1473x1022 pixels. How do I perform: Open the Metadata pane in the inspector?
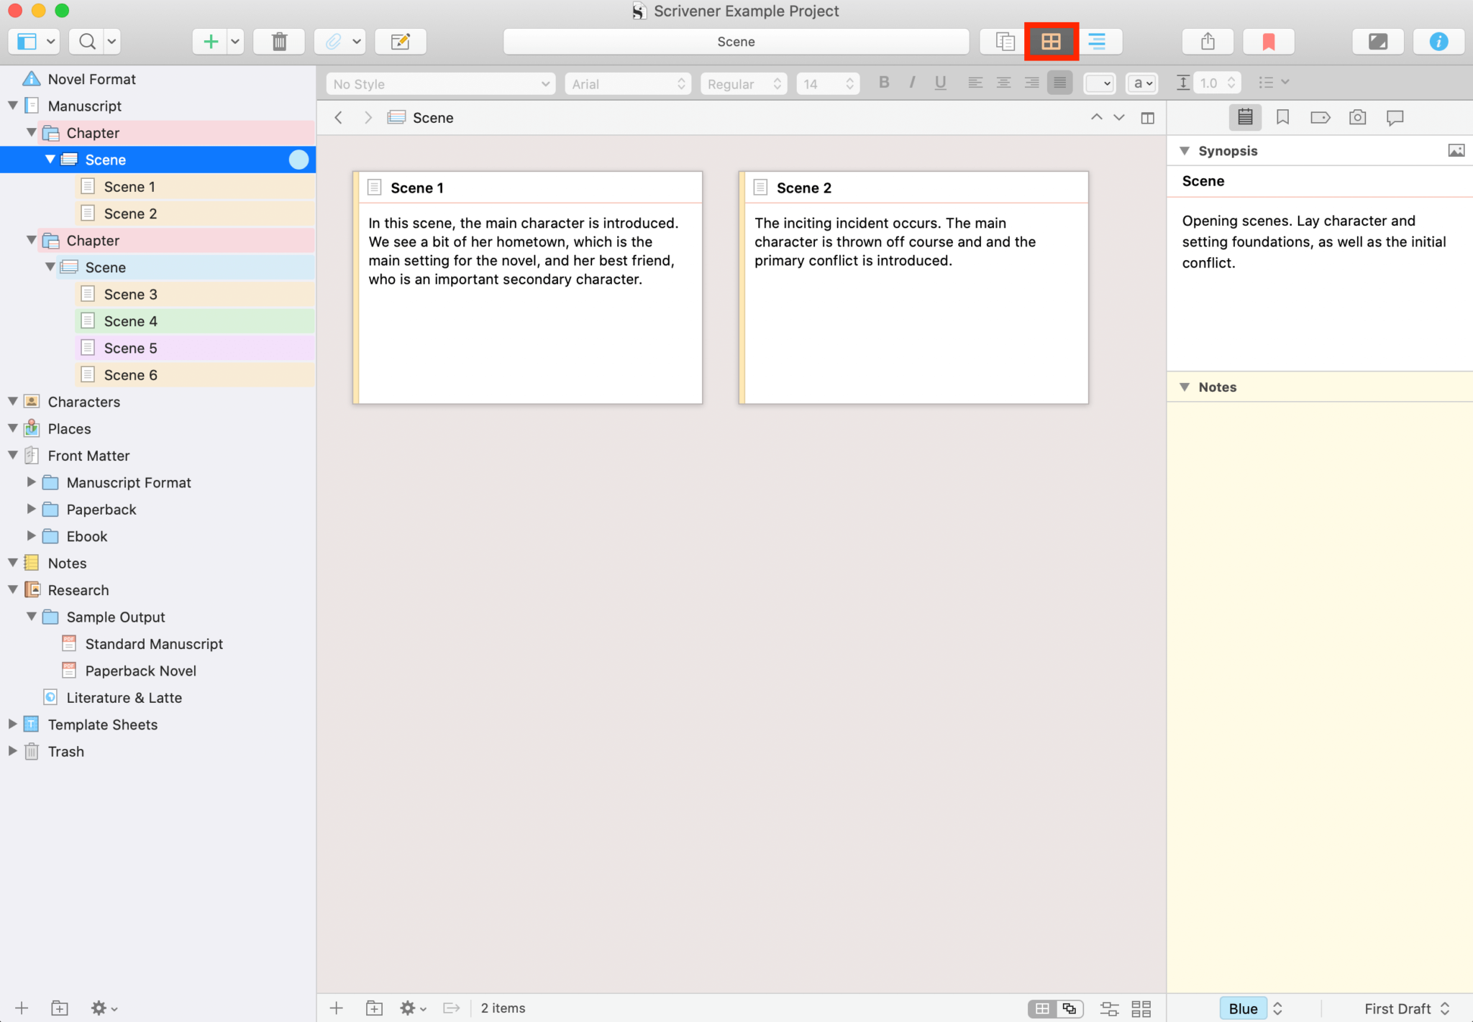[1320, 117]
